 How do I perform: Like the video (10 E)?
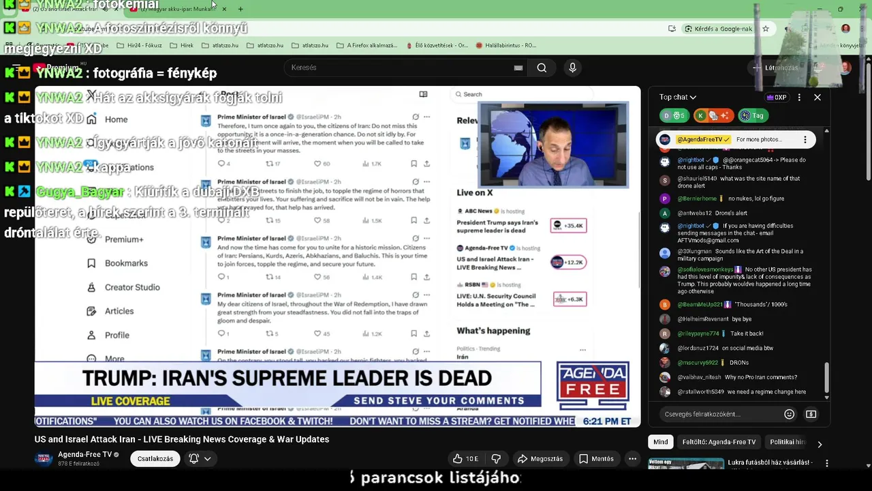tap(465, 459)
